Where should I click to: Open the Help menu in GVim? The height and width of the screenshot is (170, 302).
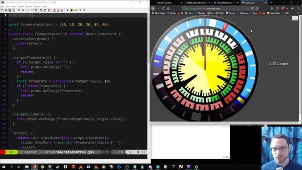45,6
